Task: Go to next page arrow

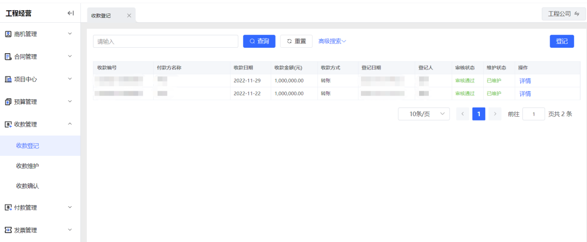Action: point(495,114)
